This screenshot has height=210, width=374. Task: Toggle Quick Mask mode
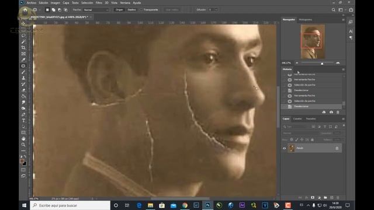coord(23,170)
